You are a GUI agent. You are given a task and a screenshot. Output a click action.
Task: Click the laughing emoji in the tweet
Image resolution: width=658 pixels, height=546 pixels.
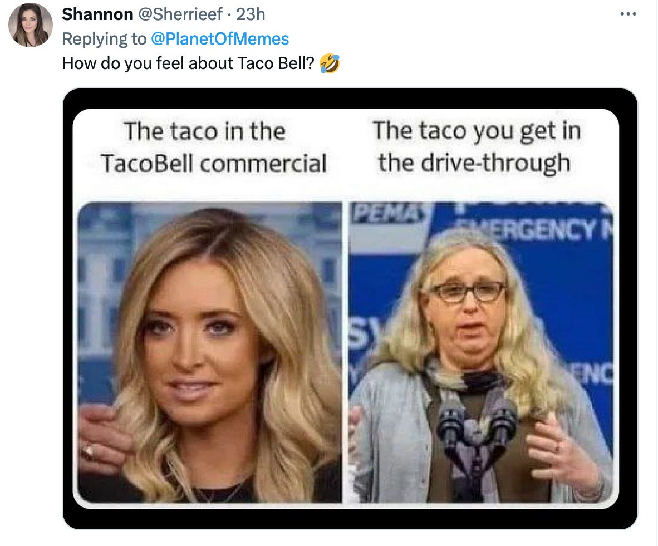click(x=330, y=63)
